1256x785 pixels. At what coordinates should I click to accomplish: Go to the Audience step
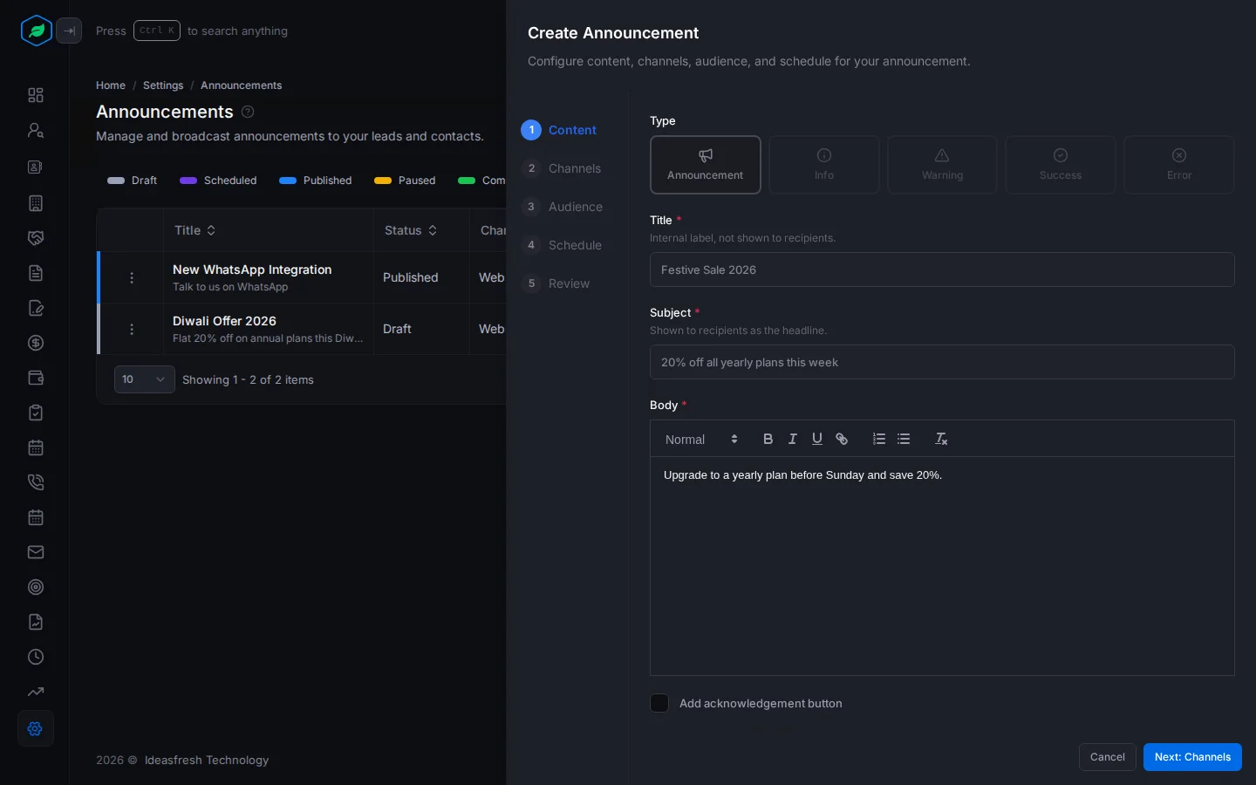tap(563, 207)
